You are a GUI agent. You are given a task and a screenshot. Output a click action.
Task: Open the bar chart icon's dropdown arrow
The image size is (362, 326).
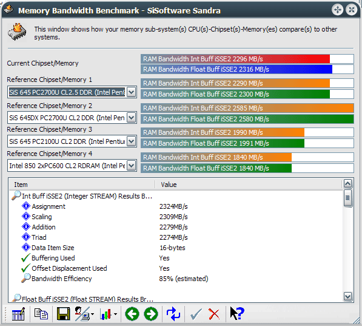pos(115,314)
